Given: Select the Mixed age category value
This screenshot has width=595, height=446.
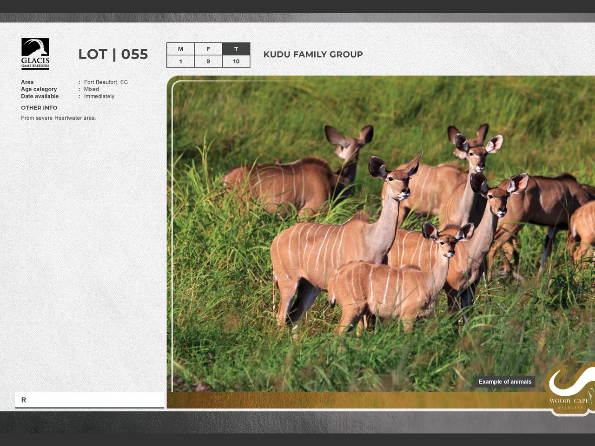Looking at the screenshot, I should [x=91, y=89].
